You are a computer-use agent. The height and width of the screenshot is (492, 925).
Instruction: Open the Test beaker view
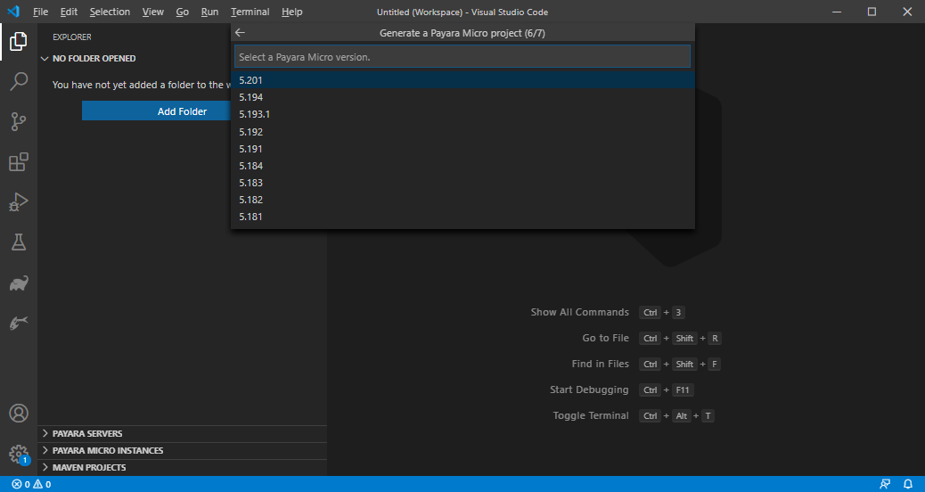pyautogui.click(x=18, y=242)
